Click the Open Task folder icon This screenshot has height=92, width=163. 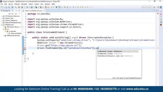point(48,7)
